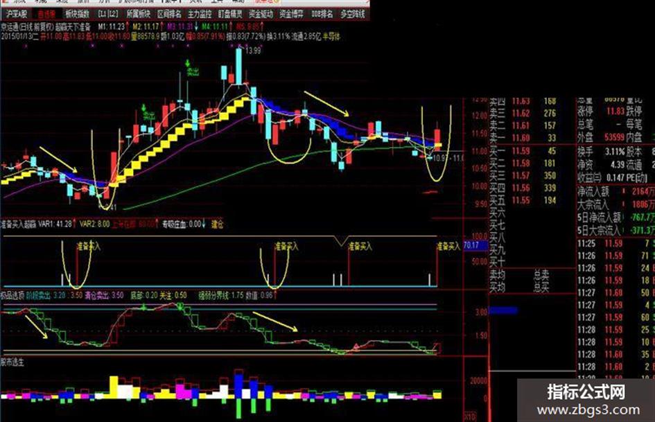Screen dimensions: 655x422
Task: Click the 盯盘精灵 button
Action: [x=230, y=14]
